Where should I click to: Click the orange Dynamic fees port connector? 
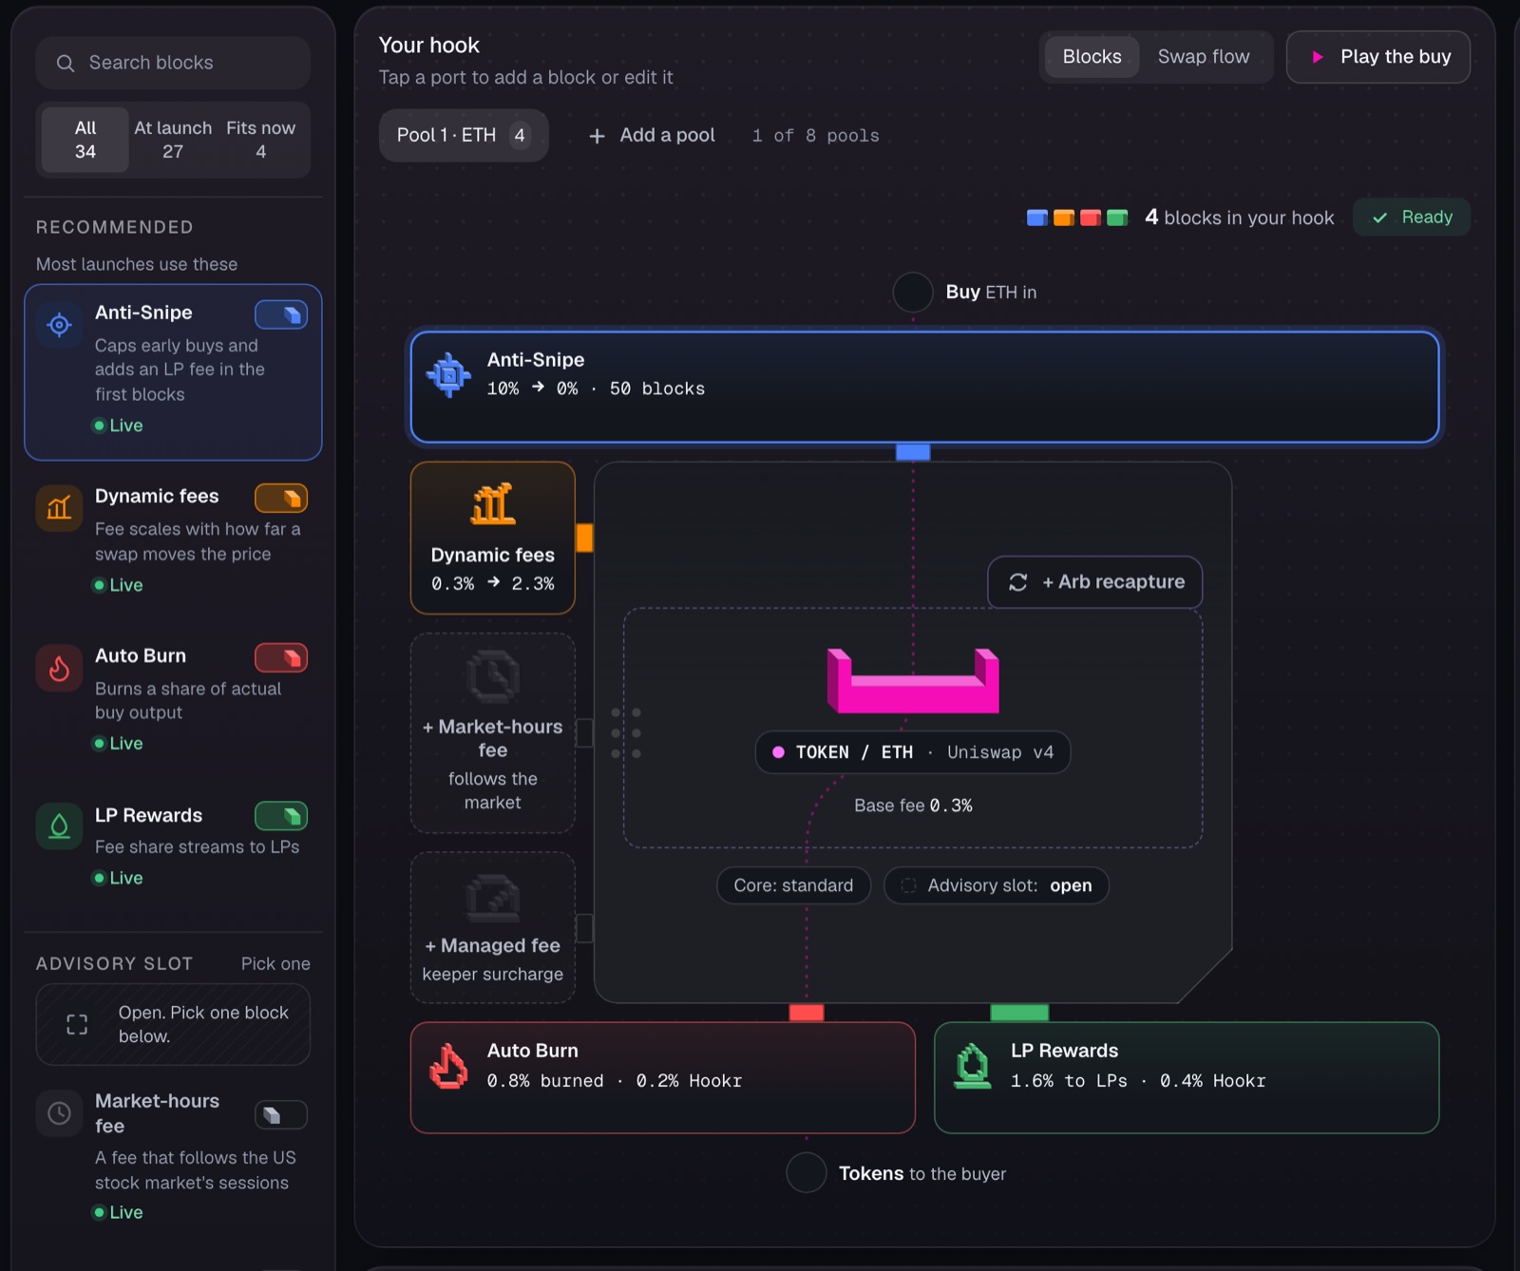[x=584, y=538]
